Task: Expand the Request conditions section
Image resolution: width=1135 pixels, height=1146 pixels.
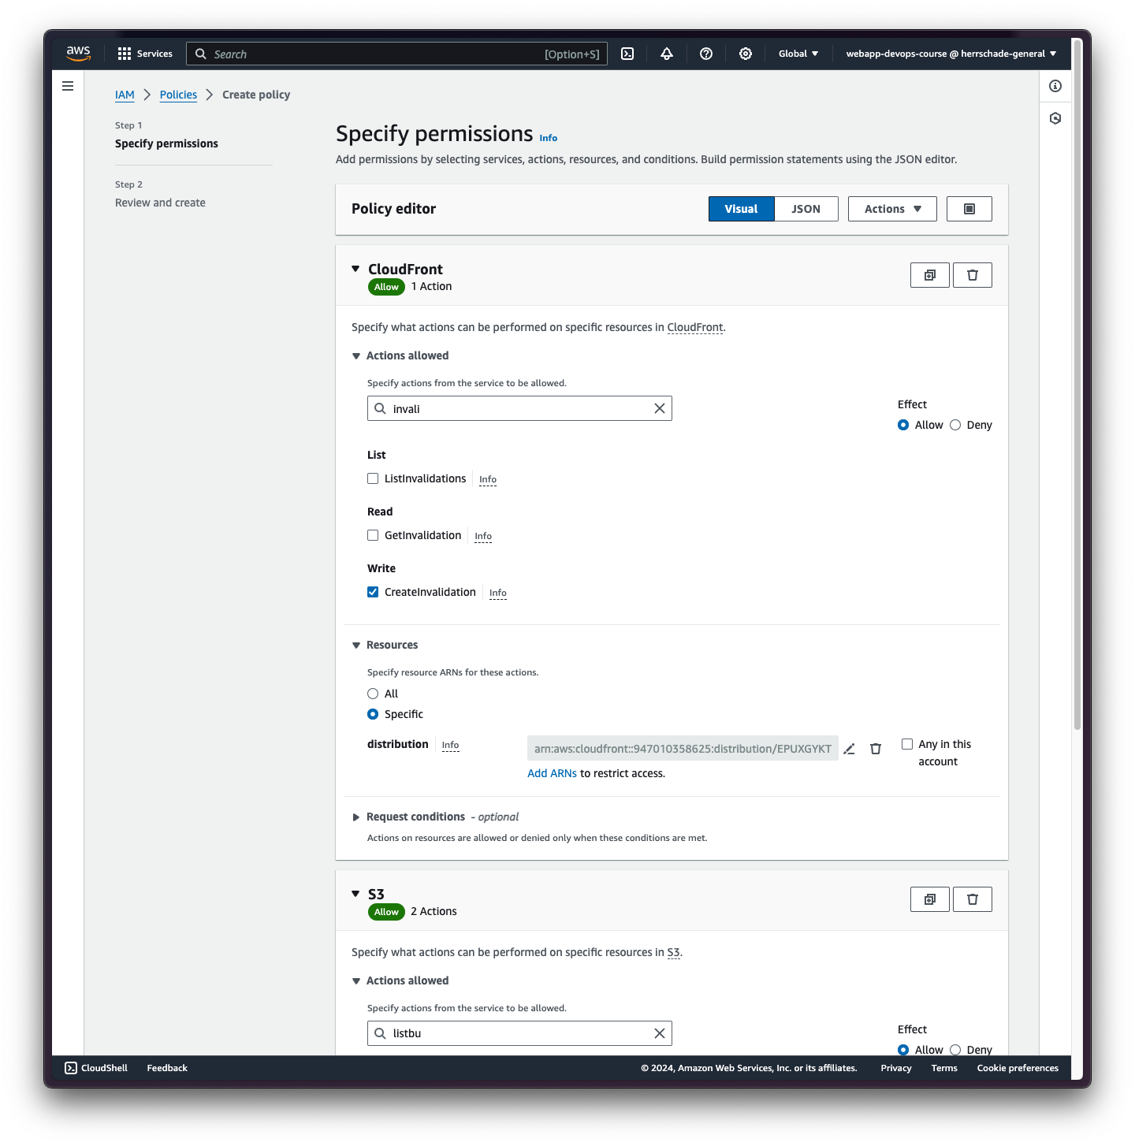Action: 356,817
